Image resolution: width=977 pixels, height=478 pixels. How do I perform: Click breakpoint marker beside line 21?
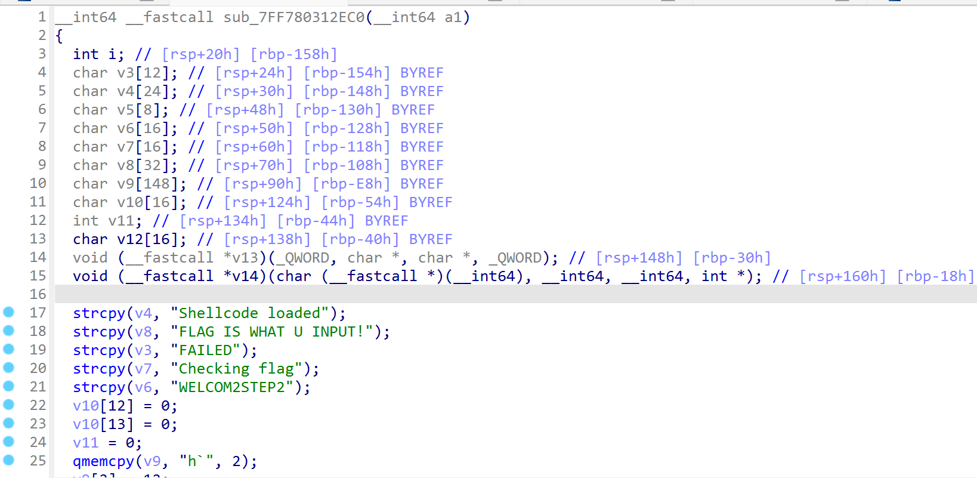point(9,386)
